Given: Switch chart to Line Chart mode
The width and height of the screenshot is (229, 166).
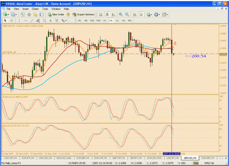Looking at the screenshot, I should tap(113, 14).
